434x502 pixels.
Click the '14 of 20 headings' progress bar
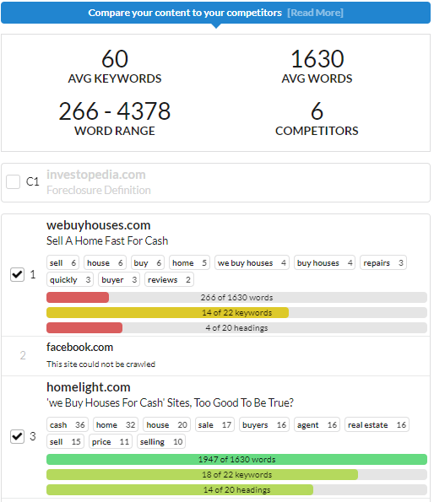(236, 490)
